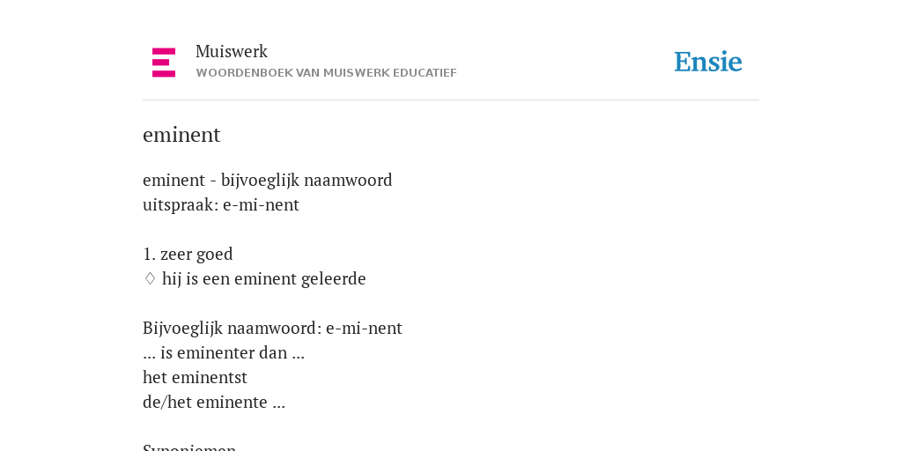The width and height of the screenshot is (902, 451).
Task: Click the 'uitspraak: e-mi-nent' line
Action: 221,205
